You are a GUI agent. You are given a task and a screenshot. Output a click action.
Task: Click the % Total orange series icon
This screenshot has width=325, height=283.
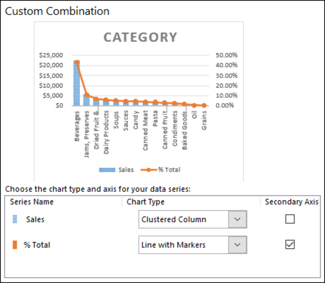(14, 245)
